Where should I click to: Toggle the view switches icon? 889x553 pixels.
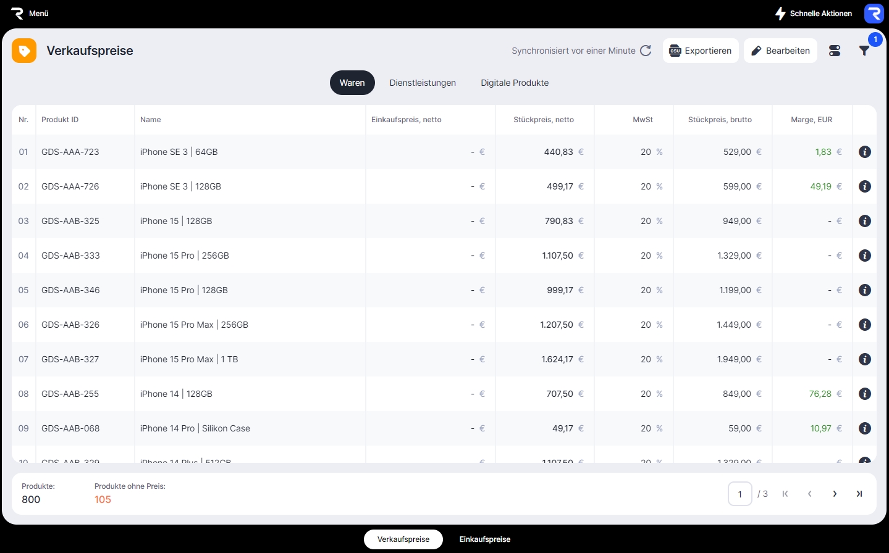(835, 51)
